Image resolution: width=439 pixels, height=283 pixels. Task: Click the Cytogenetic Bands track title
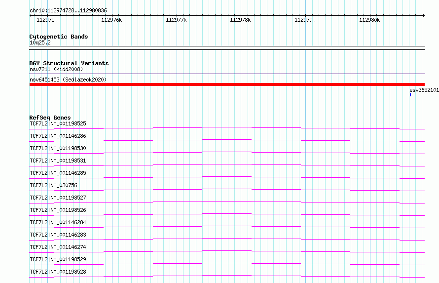(x=59, y=37)
